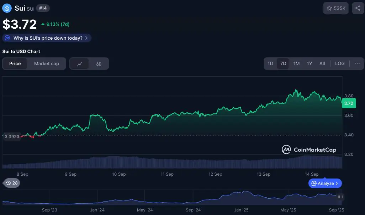Click the 3.72 current price label on axis
The width and height of the screenshot is (365, 215).
pos(349,103)
